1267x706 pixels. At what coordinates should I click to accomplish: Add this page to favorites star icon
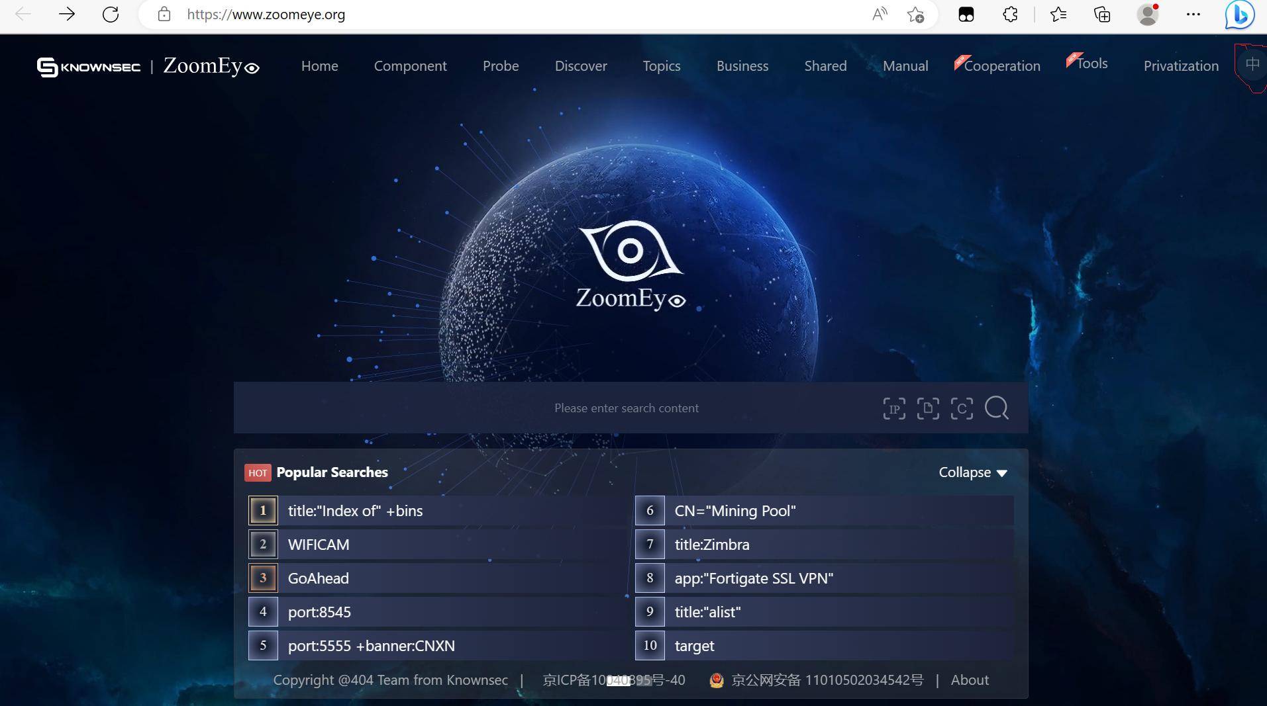tap(916, 14)
